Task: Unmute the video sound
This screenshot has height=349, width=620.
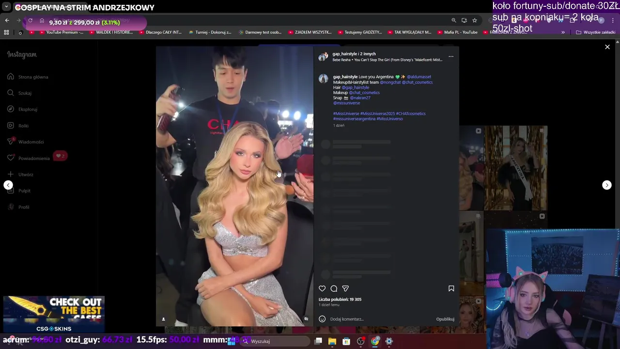Action: (x=306, y=319)
